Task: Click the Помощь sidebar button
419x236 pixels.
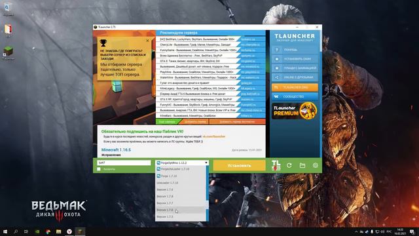Action: [295, 50]
